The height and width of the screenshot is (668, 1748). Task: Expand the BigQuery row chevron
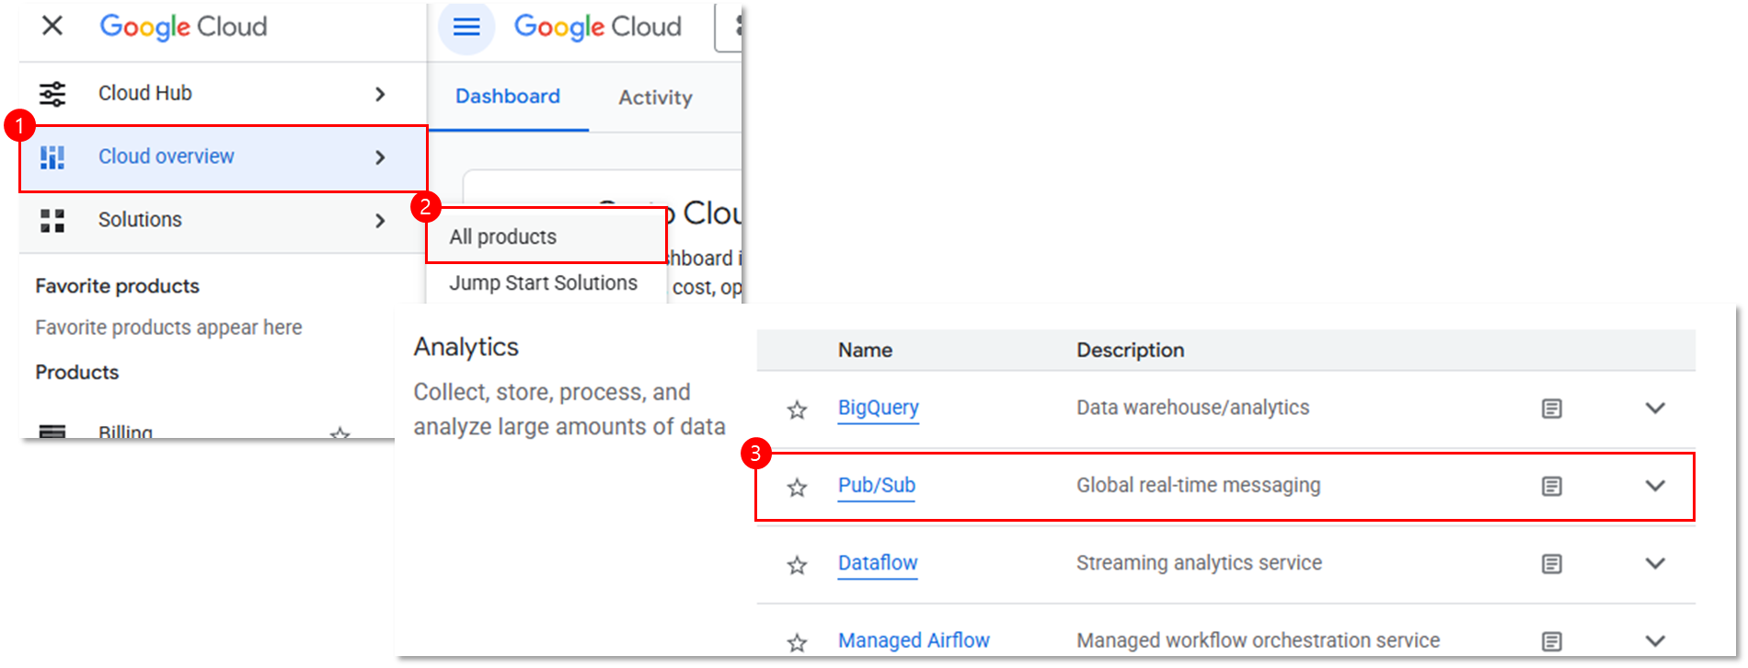click(1655, 408)
